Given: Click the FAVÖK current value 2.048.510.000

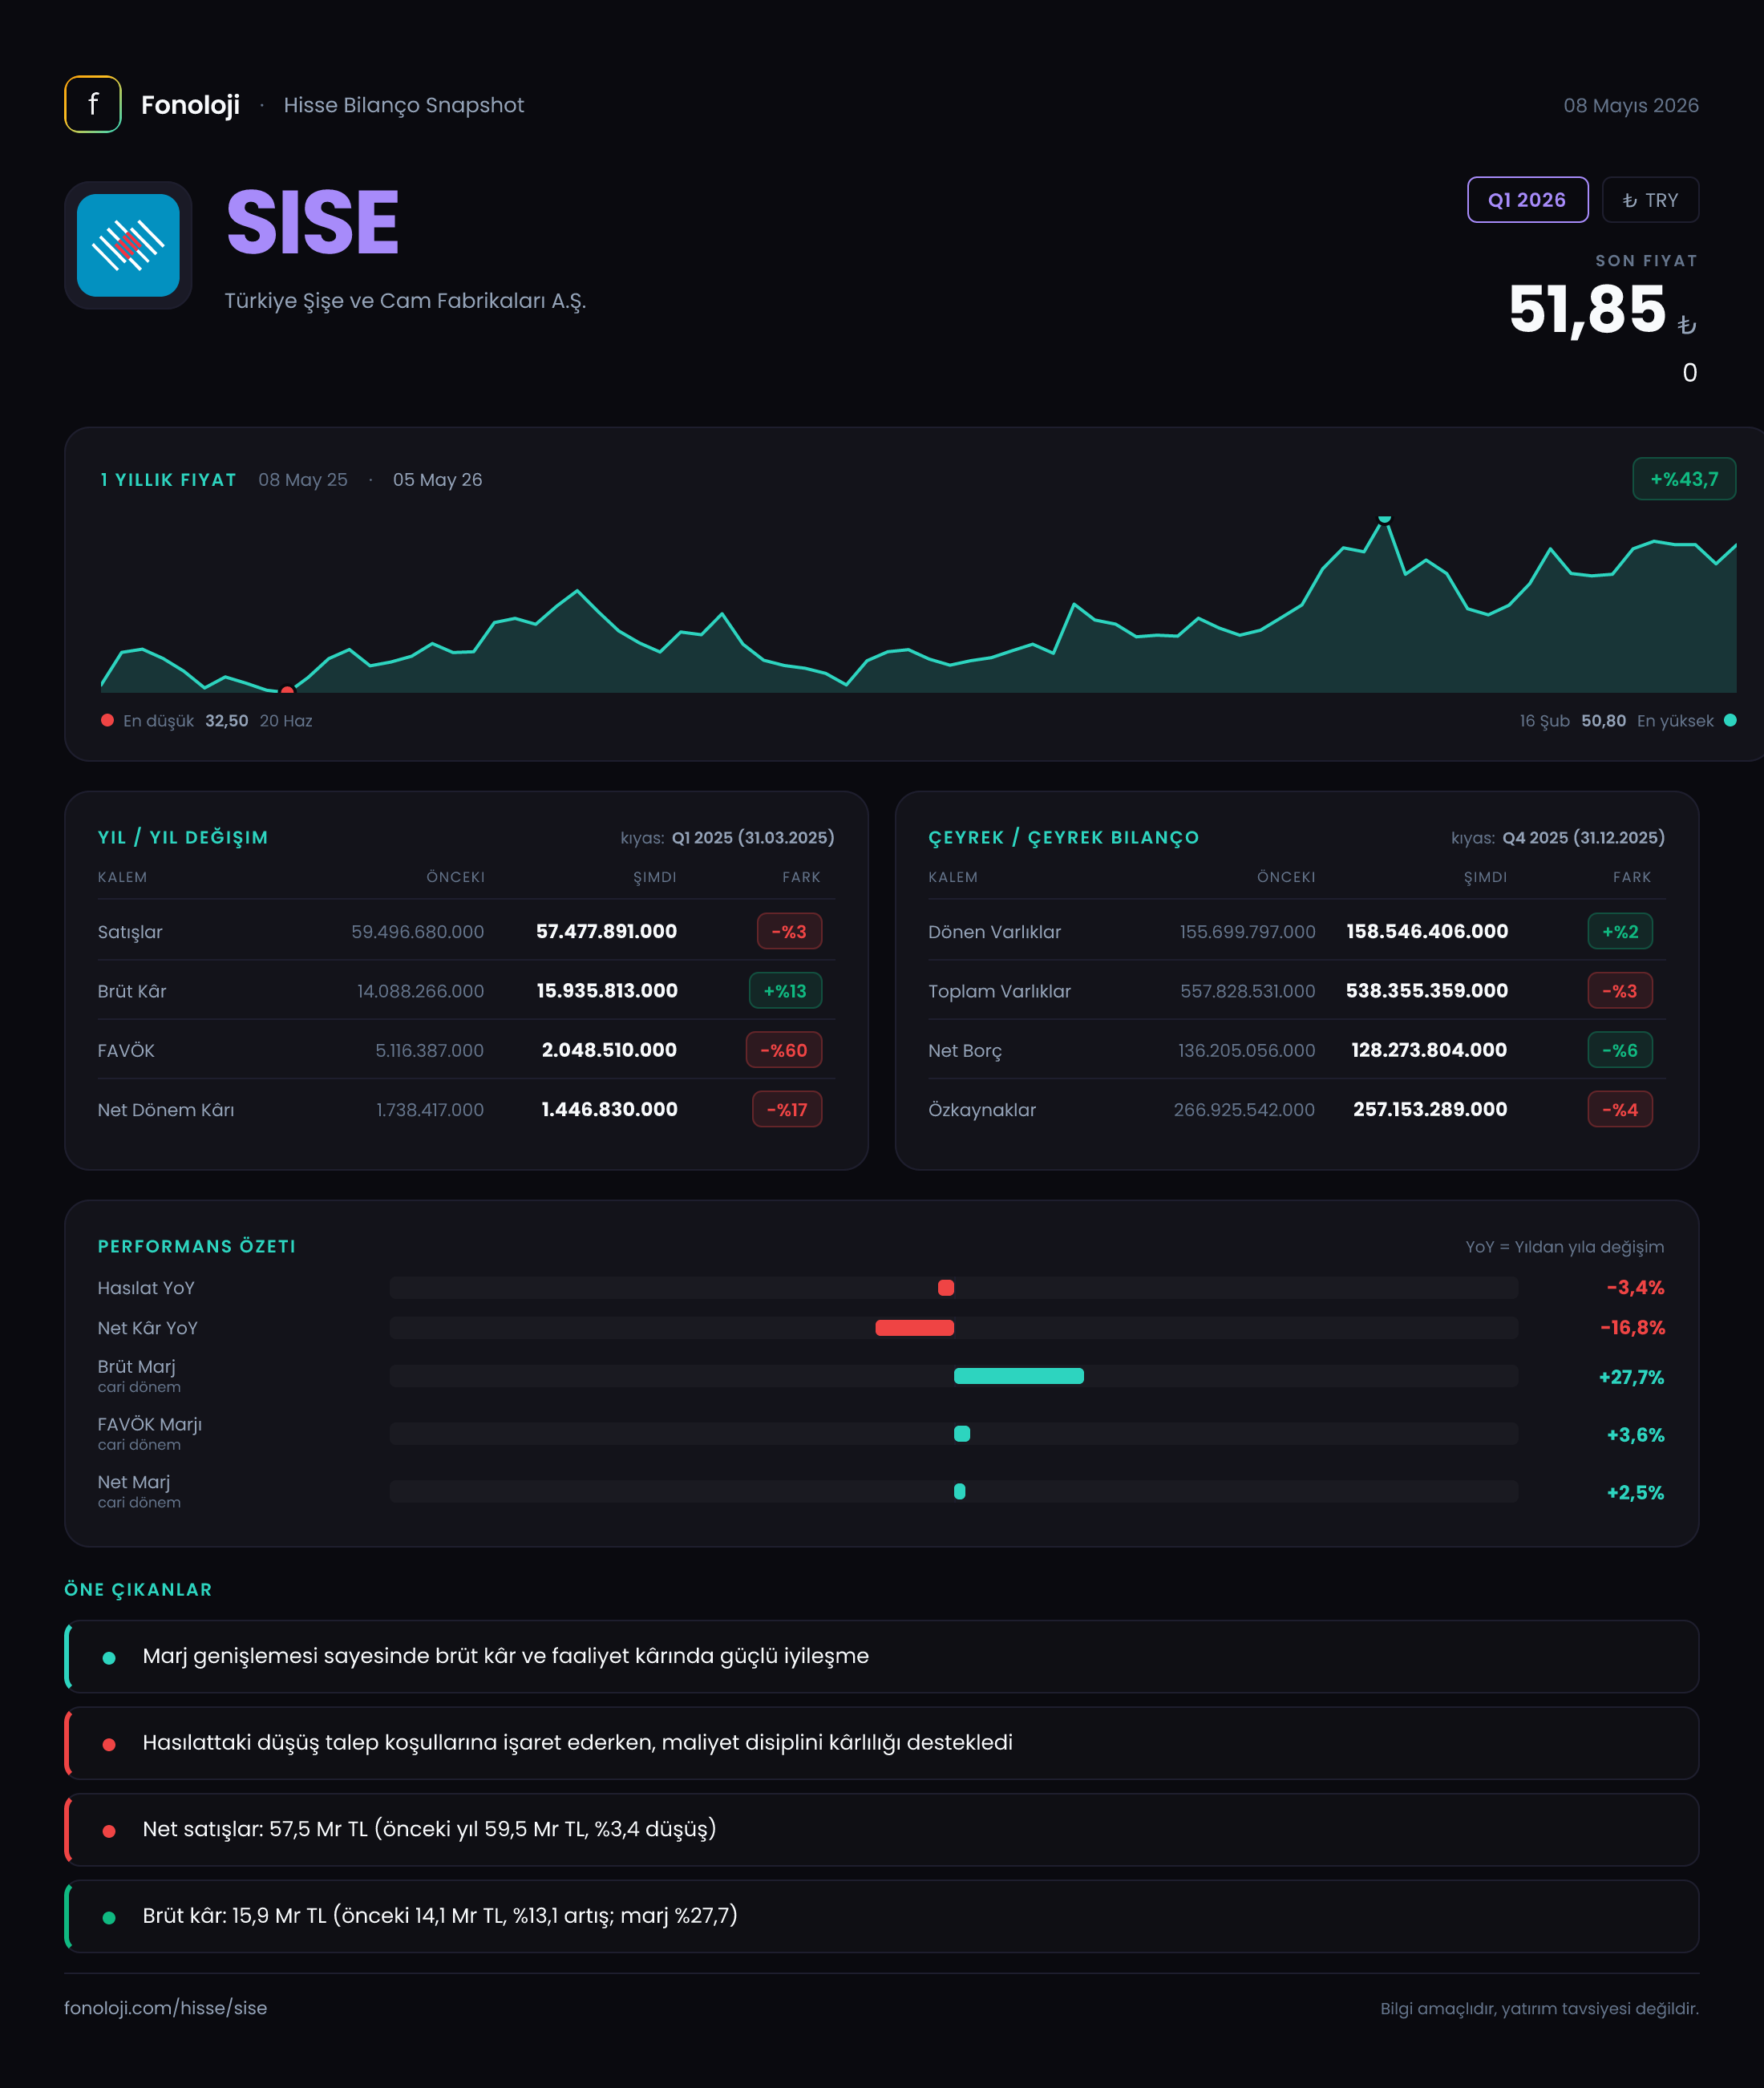Looking at the screenshot, I should 609,1050.
